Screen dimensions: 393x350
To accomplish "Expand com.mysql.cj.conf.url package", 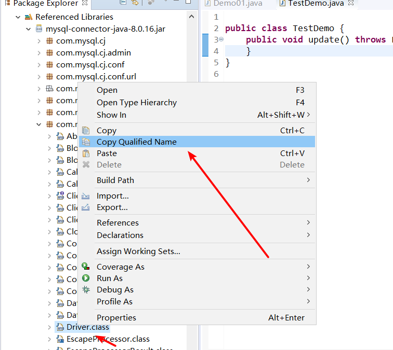I will 39,77.
